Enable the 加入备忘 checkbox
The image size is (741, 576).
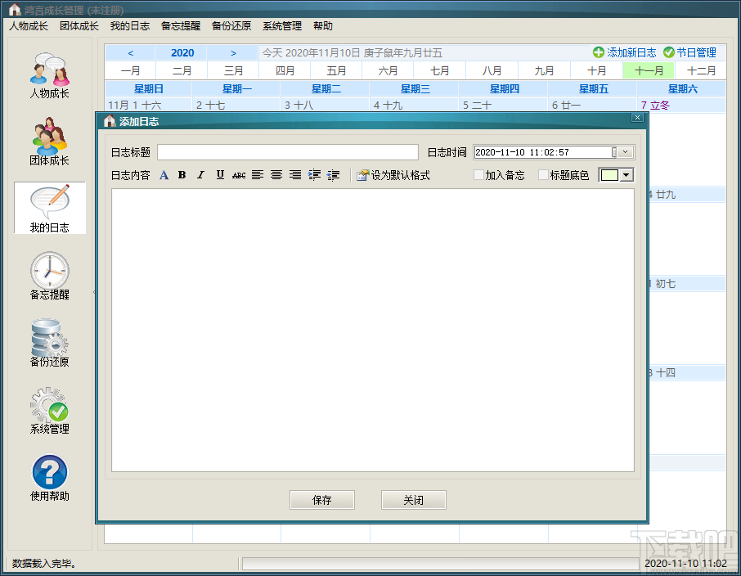[x=478, y=174]
